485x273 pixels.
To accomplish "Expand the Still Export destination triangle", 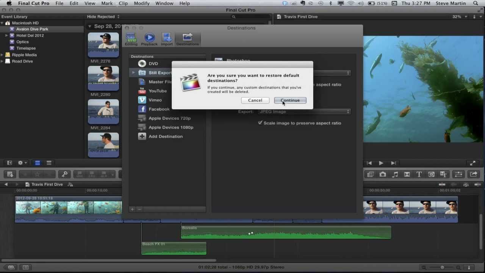I will click(x=133, y=72).
